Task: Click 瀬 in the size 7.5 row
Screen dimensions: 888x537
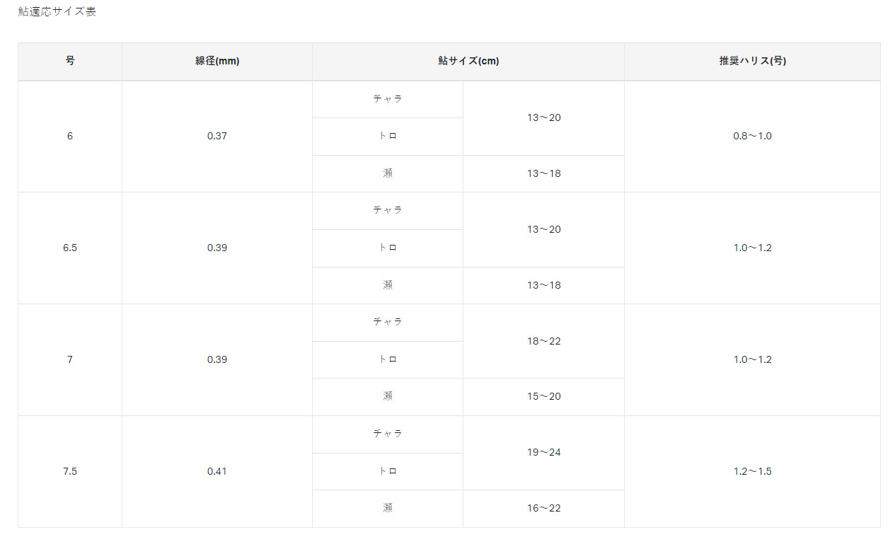Action: pyautogui.click(x=388, y=508)
